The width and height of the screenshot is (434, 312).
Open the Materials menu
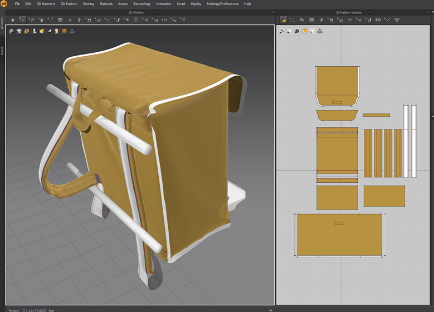(106, 4)
